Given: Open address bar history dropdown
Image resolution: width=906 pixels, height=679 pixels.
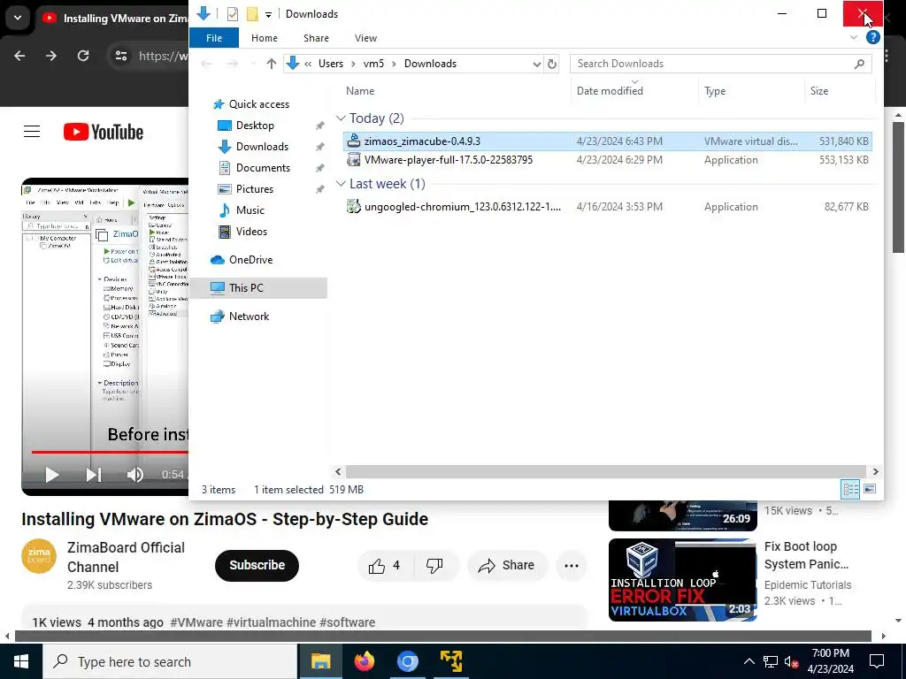Looking at the screenshot, I should coord(537,64).
